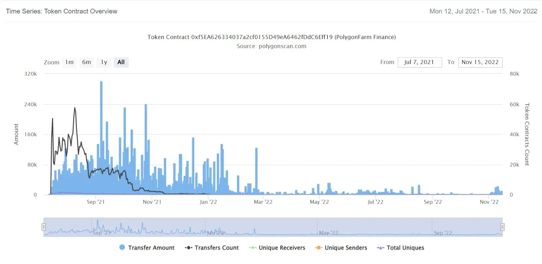Image resolution: width=542 pixels, height=264 pixels.
Task: Click the Sep '22 x-axis label
Action: click(433, 202)
